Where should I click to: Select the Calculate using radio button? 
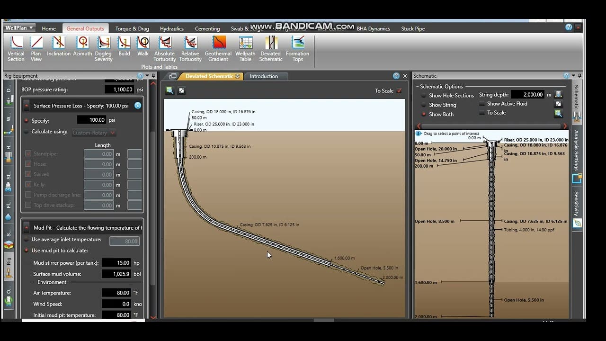(26, 132)
